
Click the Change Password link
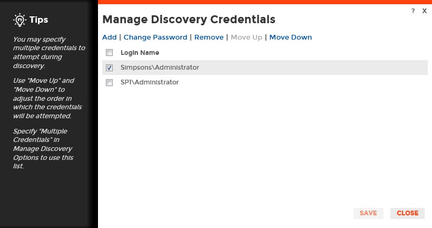pos(155,37)
